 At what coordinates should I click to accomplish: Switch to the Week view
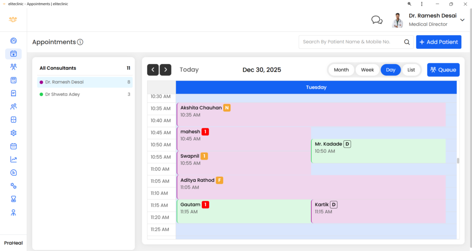click(367, 70)
